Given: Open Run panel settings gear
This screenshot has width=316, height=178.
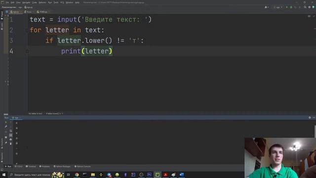Looking at the screenshot, I should coord(310,118).
